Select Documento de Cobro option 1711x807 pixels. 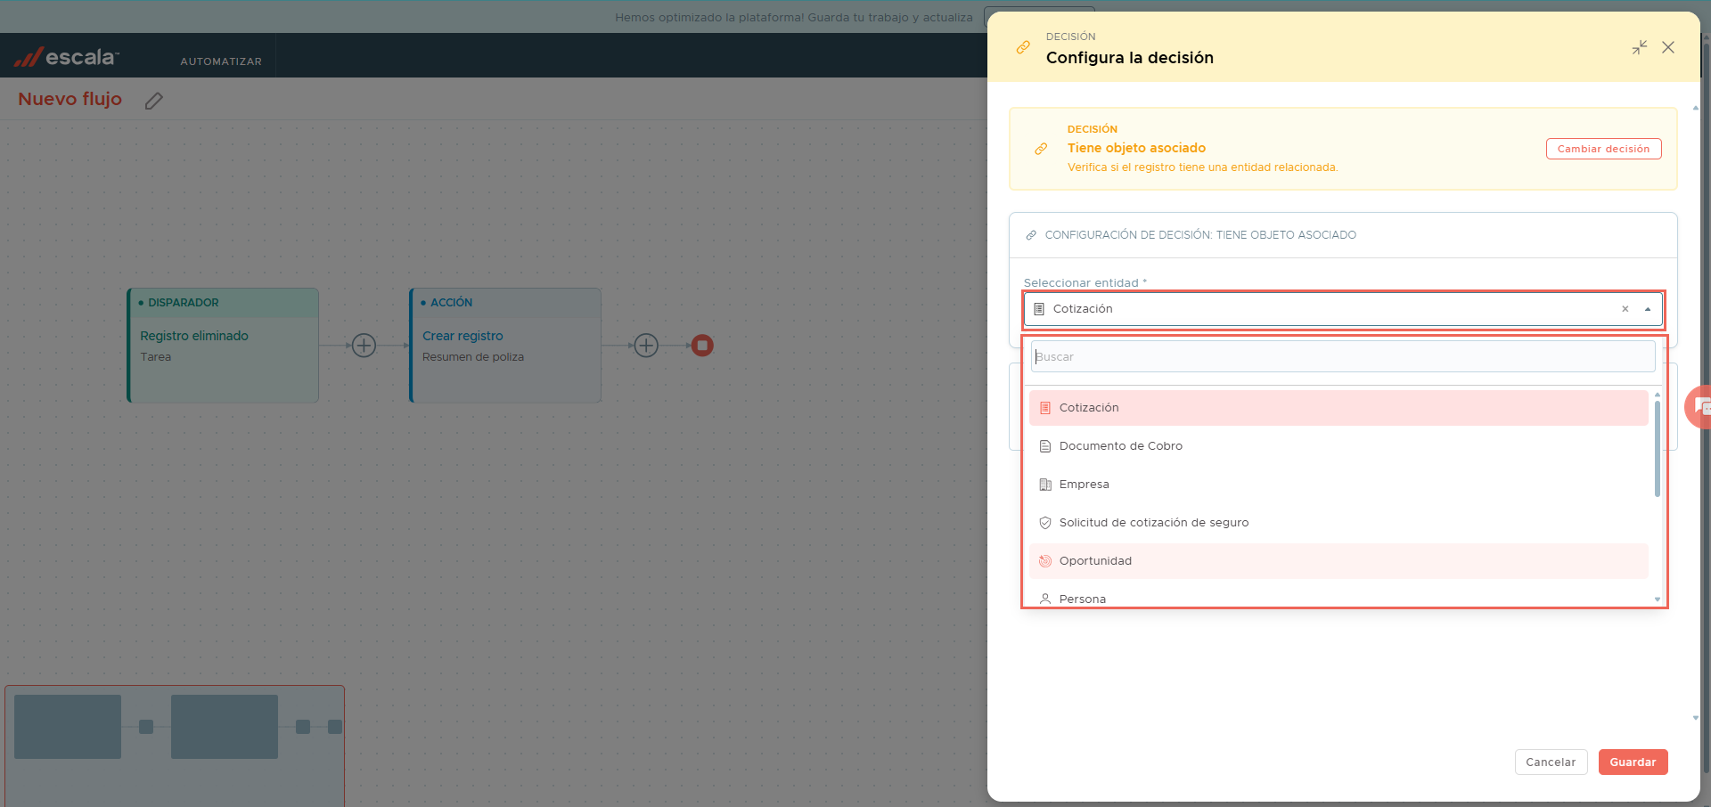click(x=1339, y=446)
